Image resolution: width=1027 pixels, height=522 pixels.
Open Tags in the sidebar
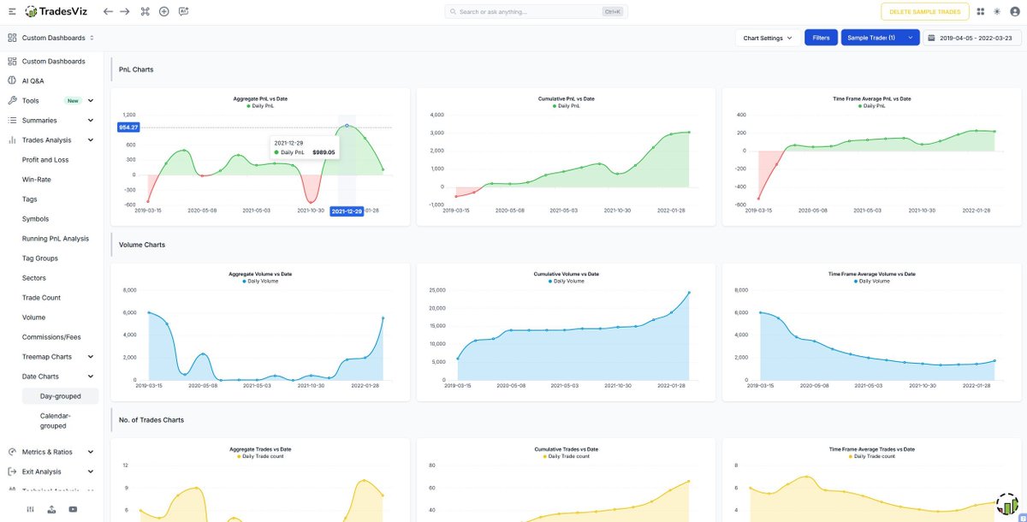tap(29, 199)
